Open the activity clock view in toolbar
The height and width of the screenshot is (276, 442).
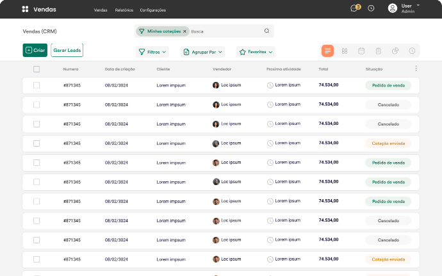tap(412, 51)
